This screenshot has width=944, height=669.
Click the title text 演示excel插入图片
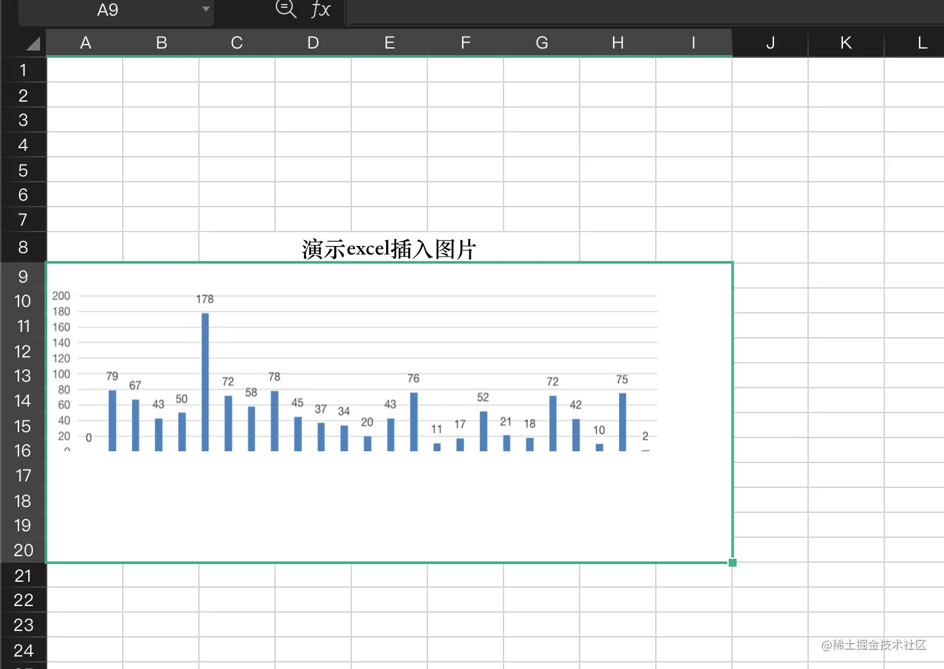(389, 249)
